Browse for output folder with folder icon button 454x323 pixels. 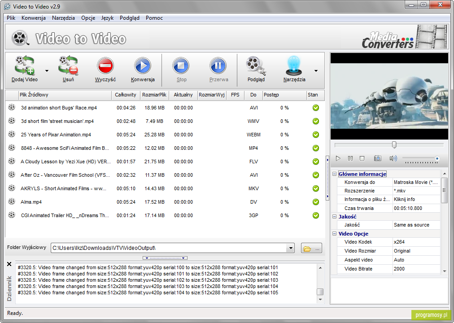pos(311,248)
